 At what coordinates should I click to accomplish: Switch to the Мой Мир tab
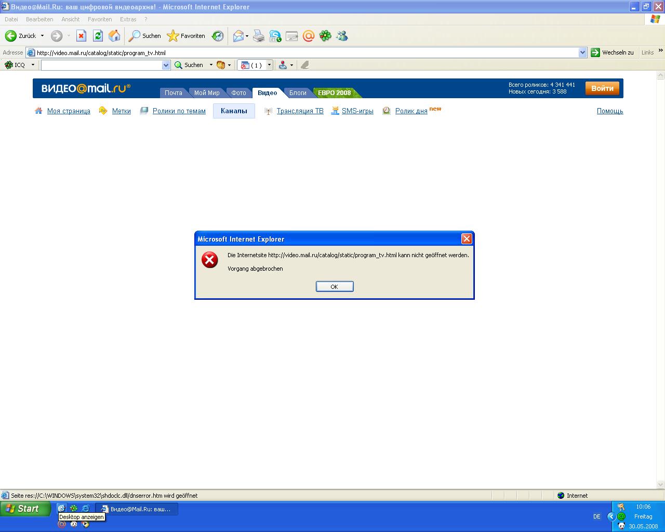click(207, 93)
